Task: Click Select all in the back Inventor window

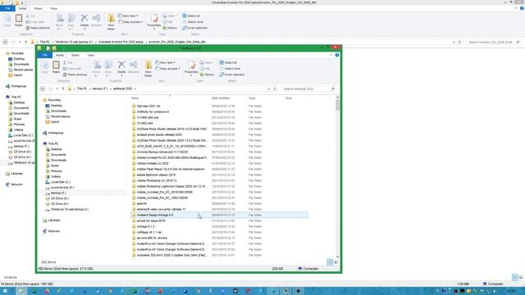Action: click(191, 16)
